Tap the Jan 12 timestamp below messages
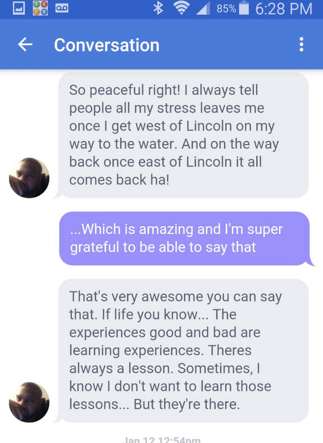Viewport: 323px width, 443px height. 161,439
